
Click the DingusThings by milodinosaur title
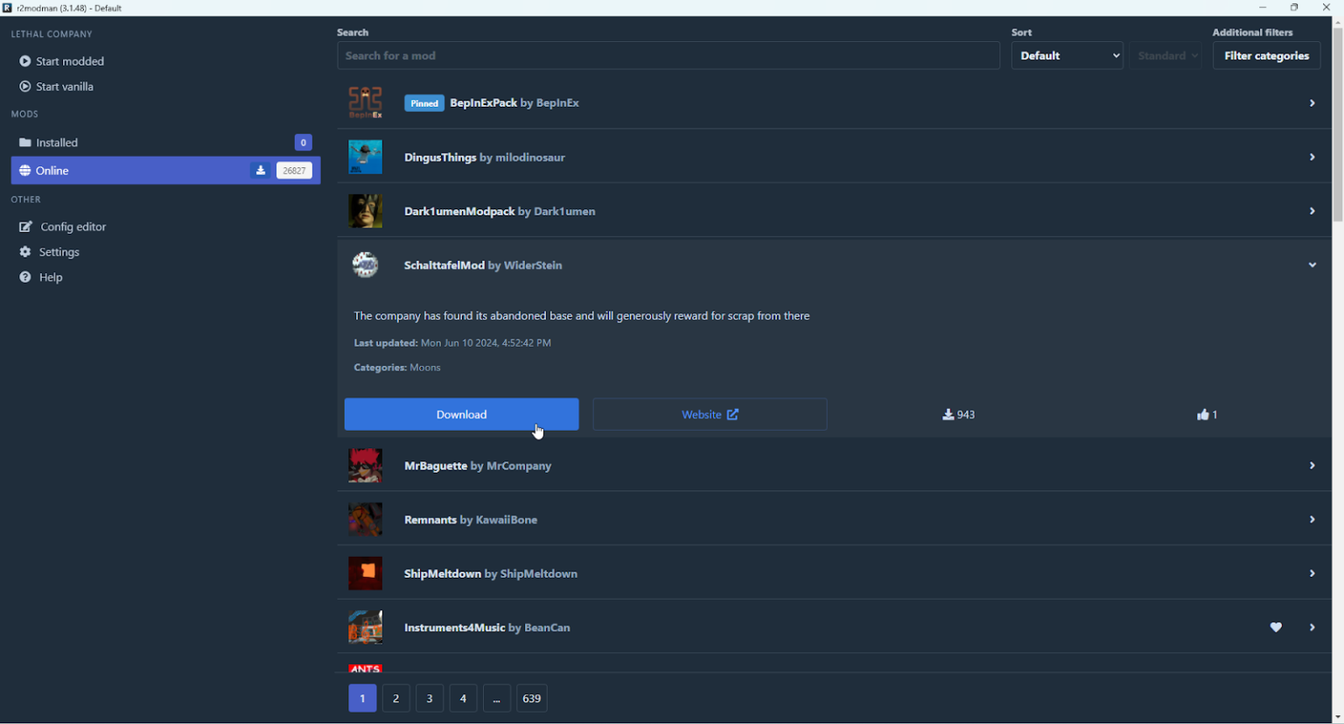pos(485,158)
